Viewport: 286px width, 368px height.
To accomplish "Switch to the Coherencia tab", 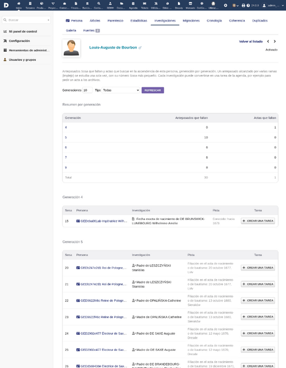I will click(x=237, y=21).
